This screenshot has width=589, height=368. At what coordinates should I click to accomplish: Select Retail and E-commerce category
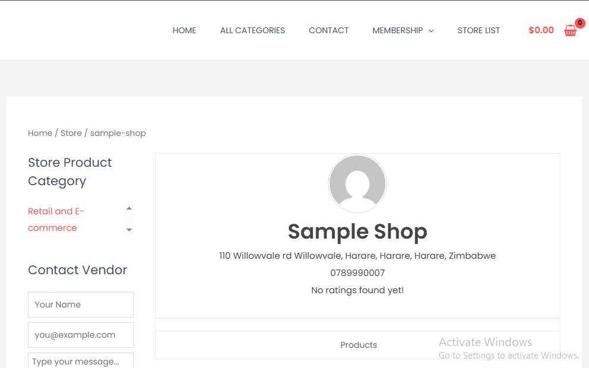point(56,220)
